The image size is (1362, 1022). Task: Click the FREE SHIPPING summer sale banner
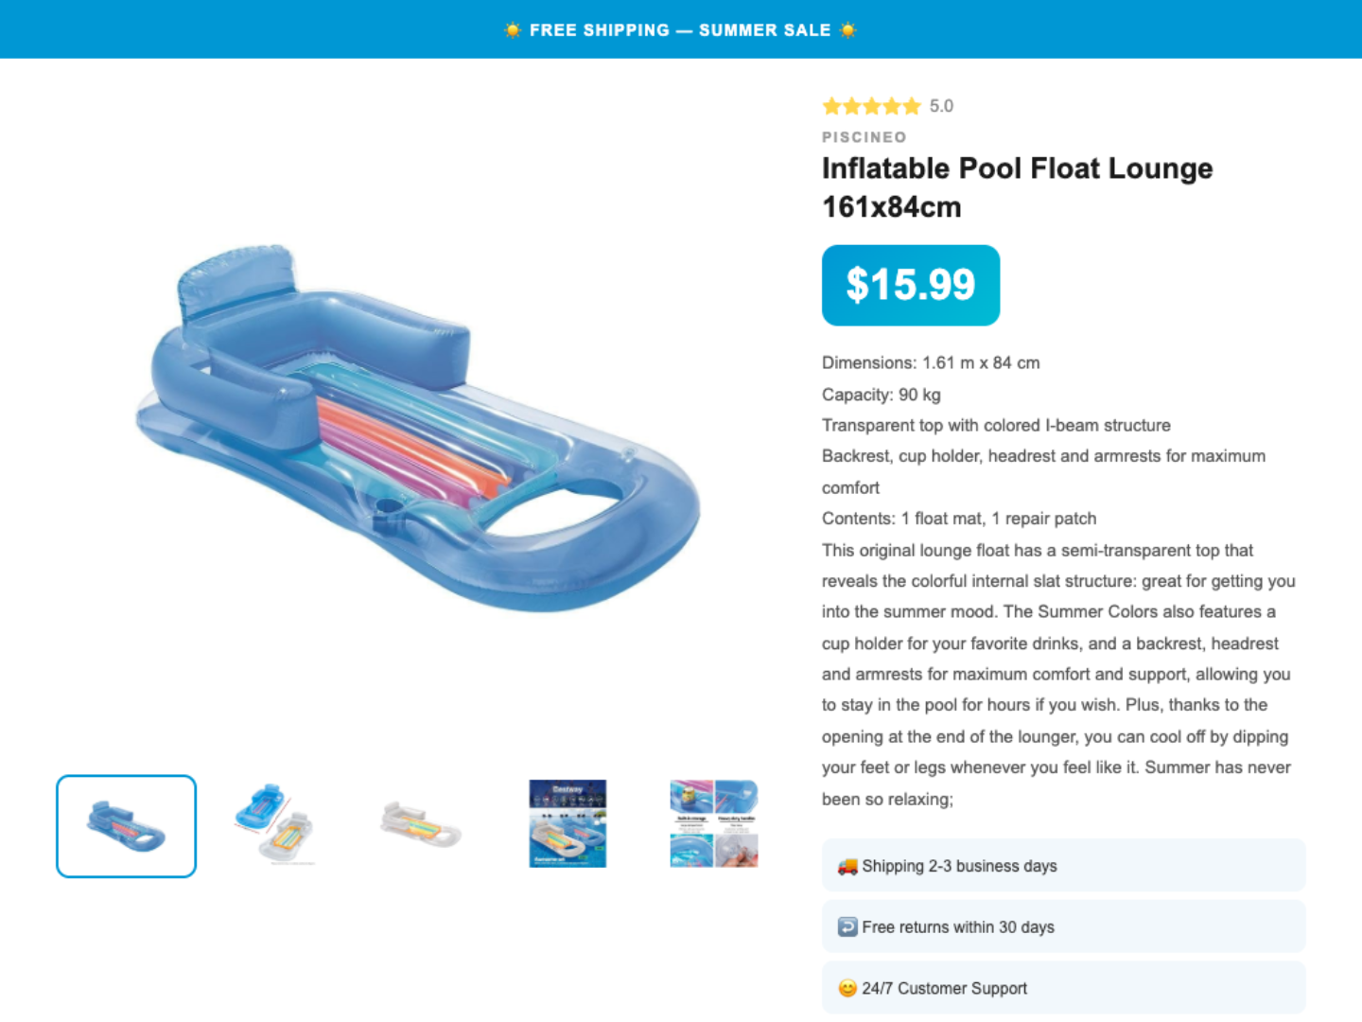point(680,29)
